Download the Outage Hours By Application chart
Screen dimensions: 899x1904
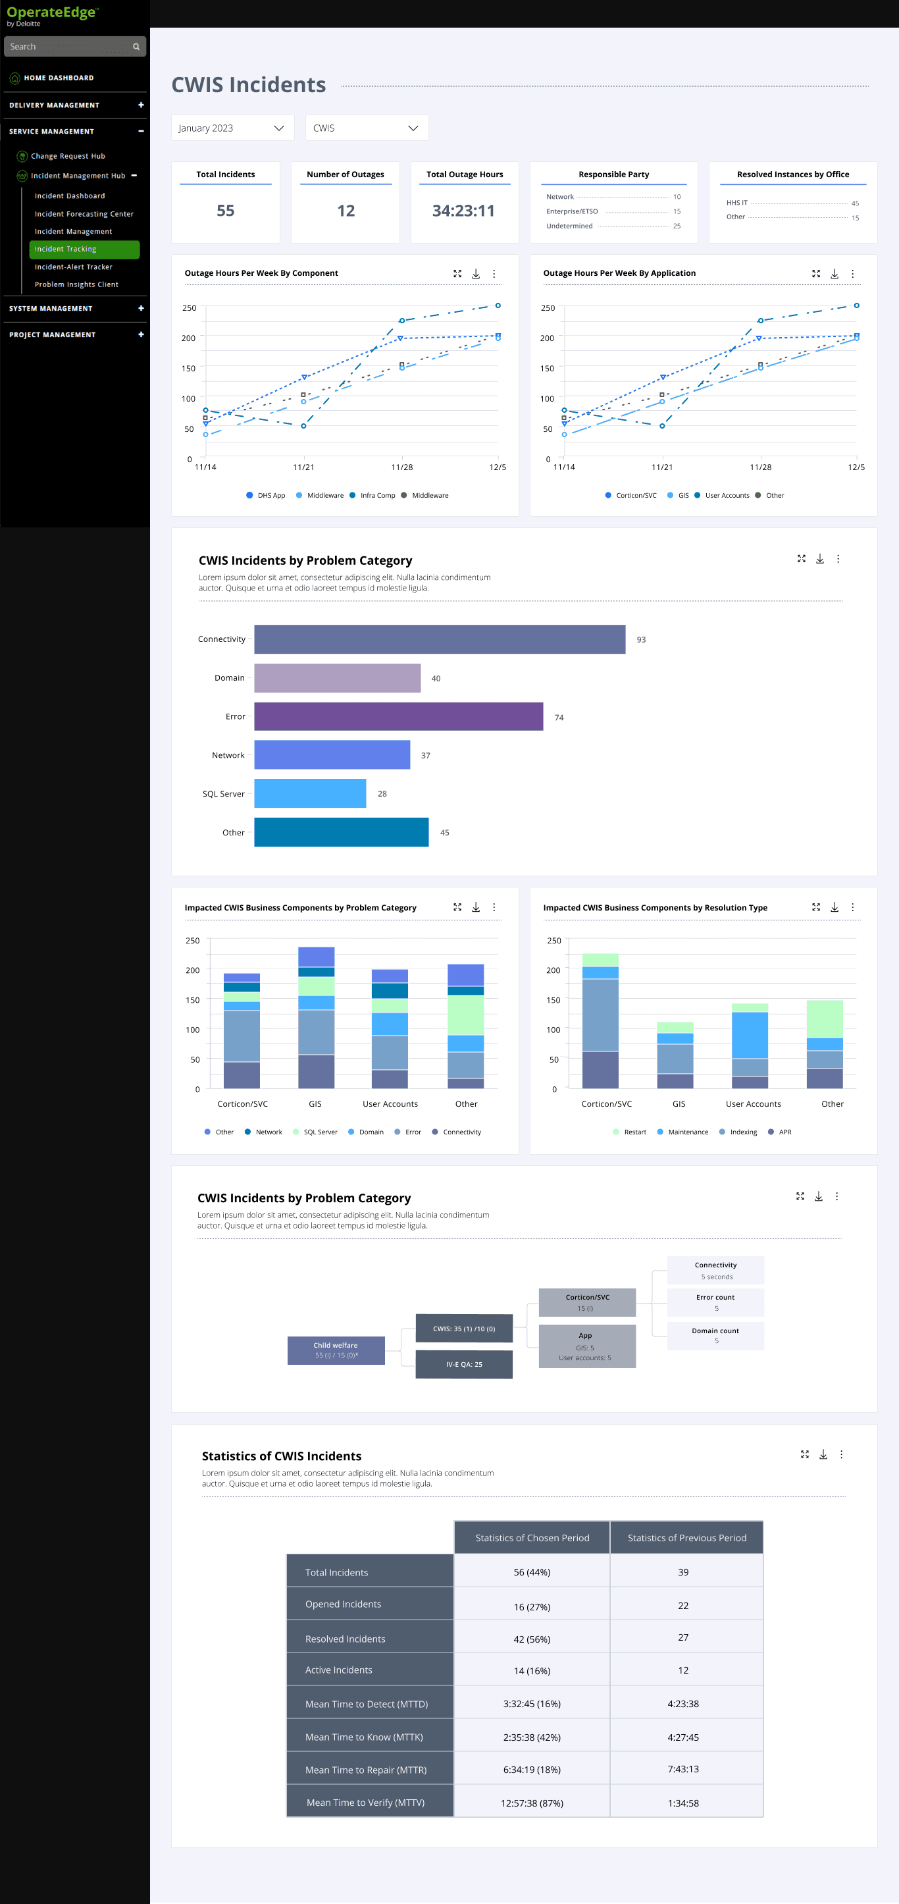tap(834, 273)
